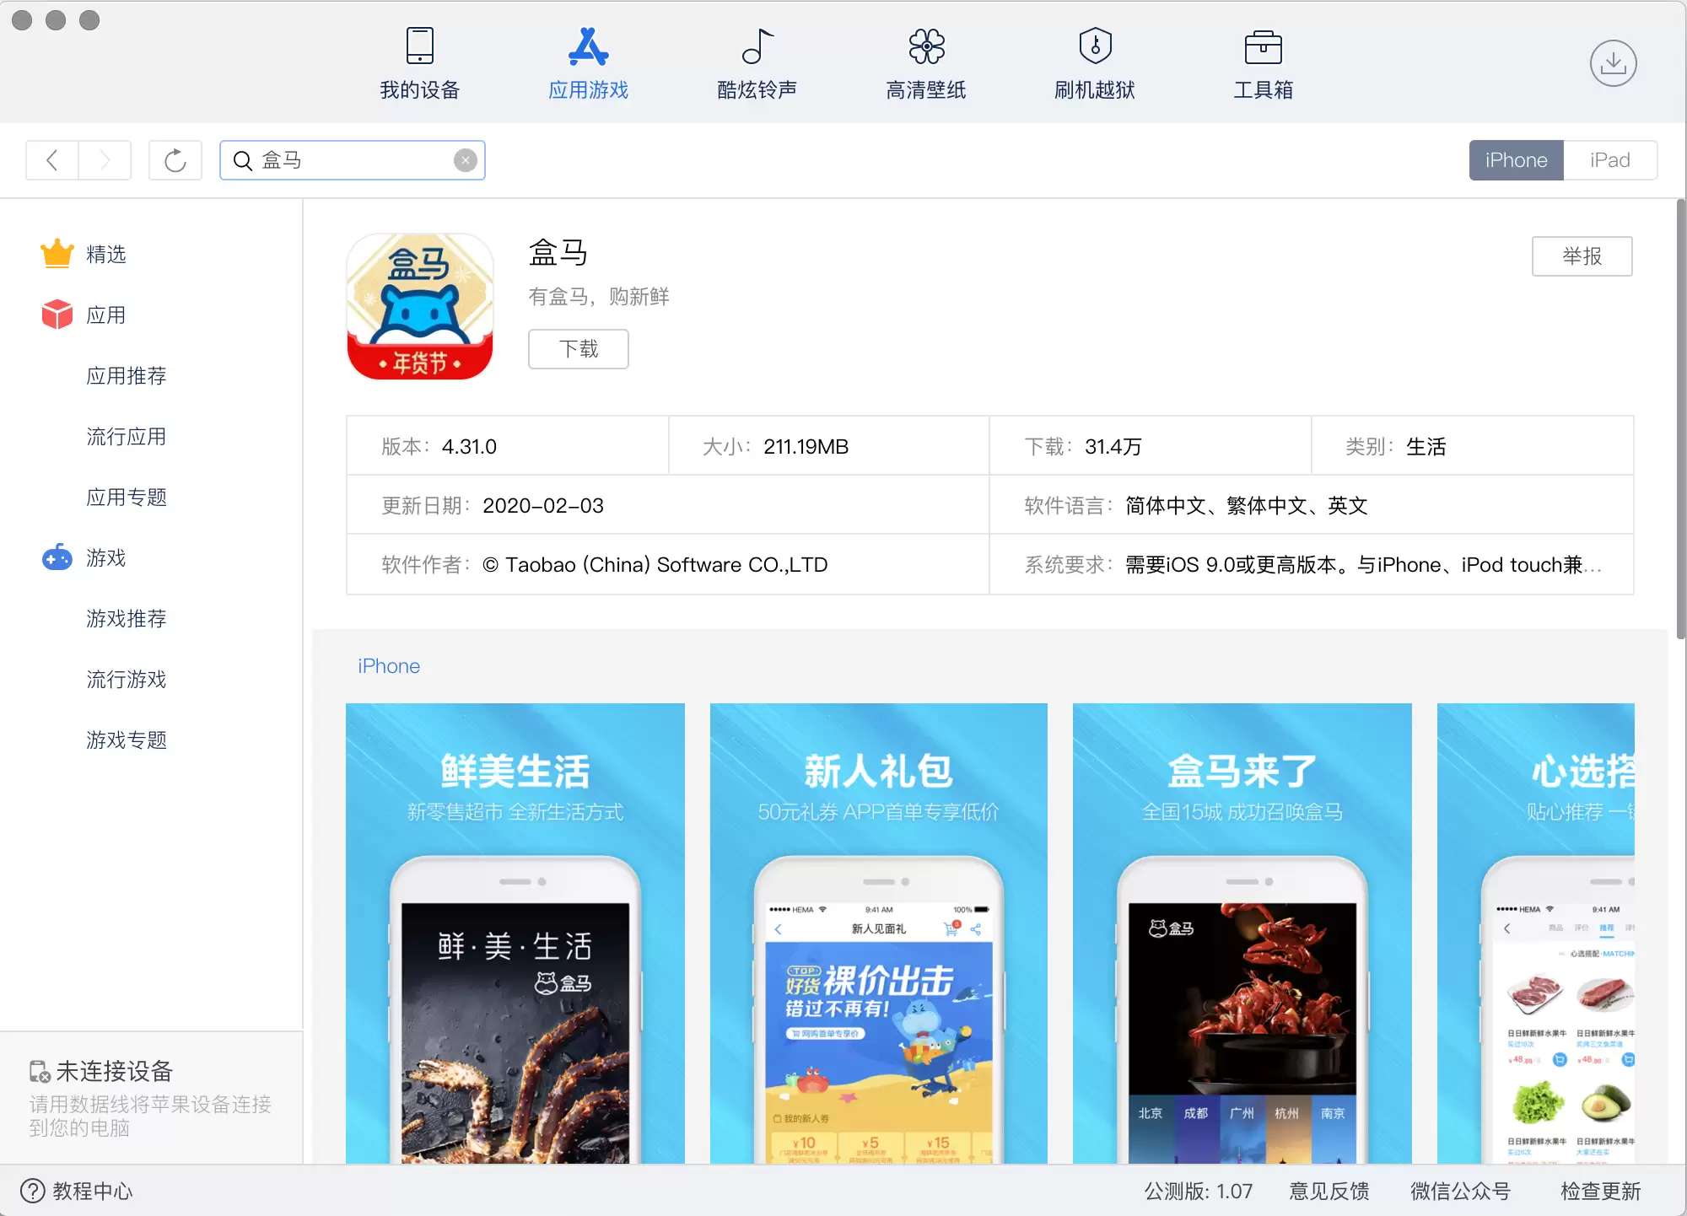Click the subtitle 有盒马，购新鲜
The image size is (1687, 1216).
pos(599,296)
